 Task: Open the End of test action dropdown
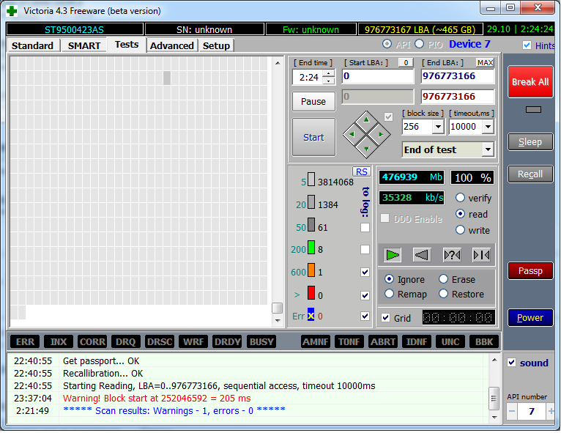488,149
